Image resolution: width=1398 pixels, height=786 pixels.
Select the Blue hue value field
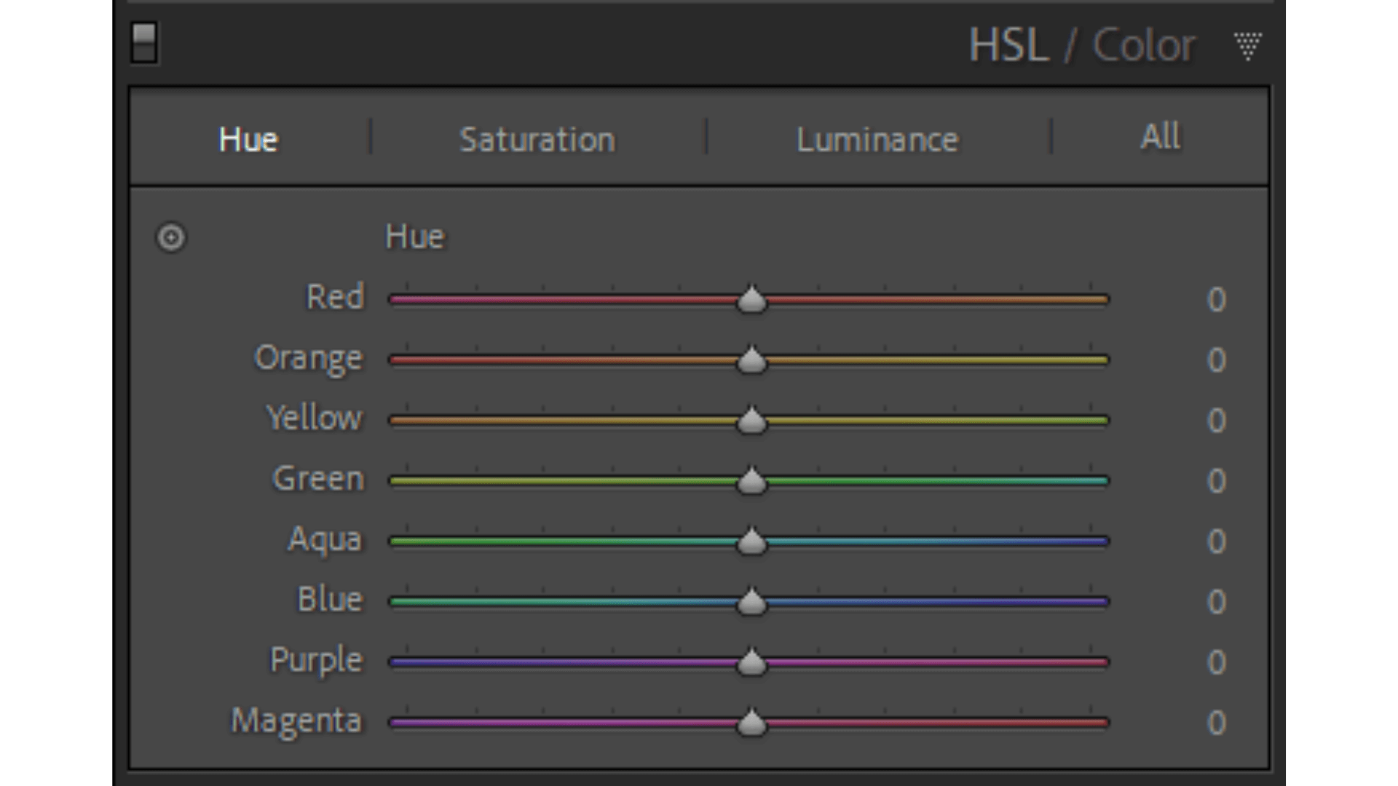click(x=1216, y=601)
